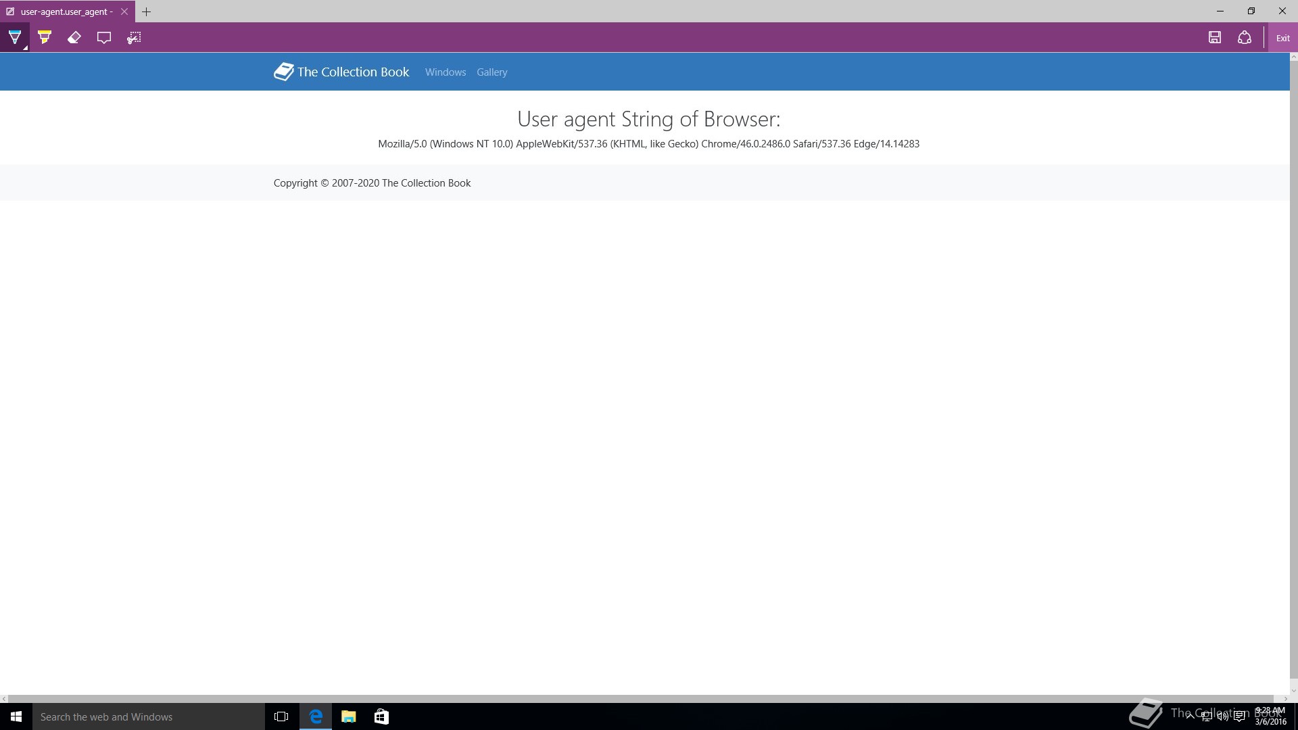Click the vertical scrollbar up arrow
1298x730 pixels.
[1293, 57]
